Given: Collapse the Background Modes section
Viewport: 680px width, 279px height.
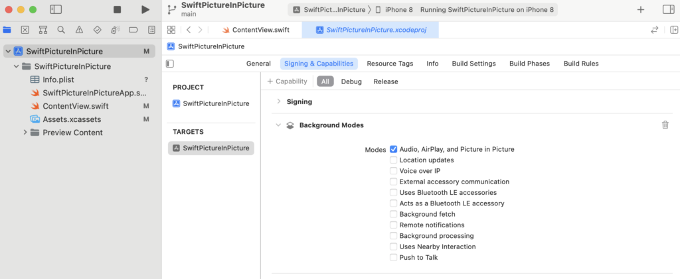Looking at the screenshot, I should tap(278, 125).
